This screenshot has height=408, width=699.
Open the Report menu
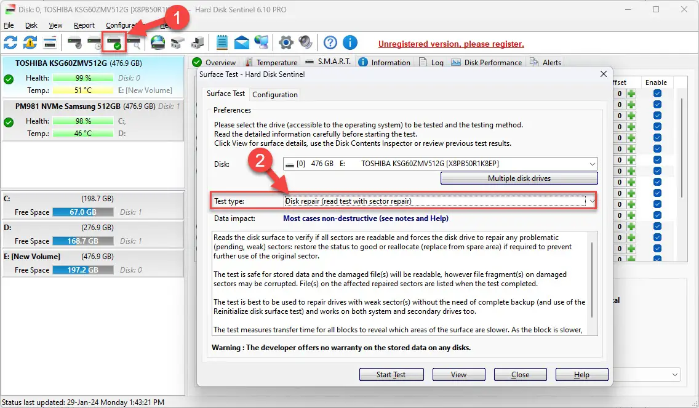(84, 25)
